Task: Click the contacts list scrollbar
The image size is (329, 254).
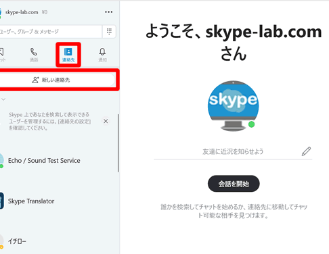Action: tap(118, 143)
